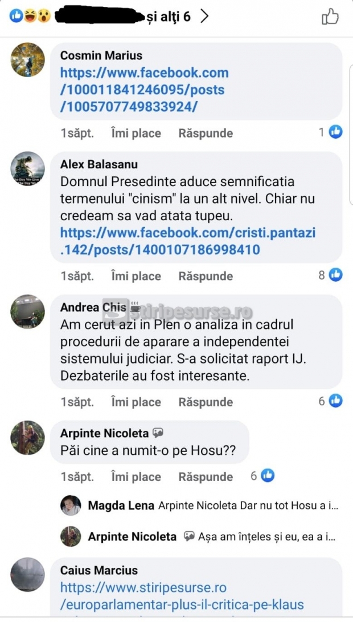The image size is (353, 622).
Task: Open Cosmin Marius's facebook.com posts link
Action: tap(145, 90)
